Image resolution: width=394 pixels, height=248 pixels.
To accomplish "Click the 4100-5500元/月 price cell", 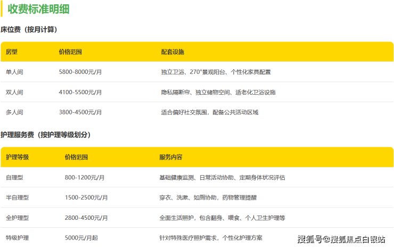I will 80,92.
